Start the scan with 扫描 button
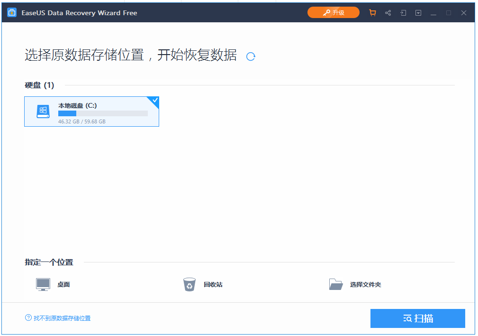This screenshot has width=478, height=336. pos(418,318)
